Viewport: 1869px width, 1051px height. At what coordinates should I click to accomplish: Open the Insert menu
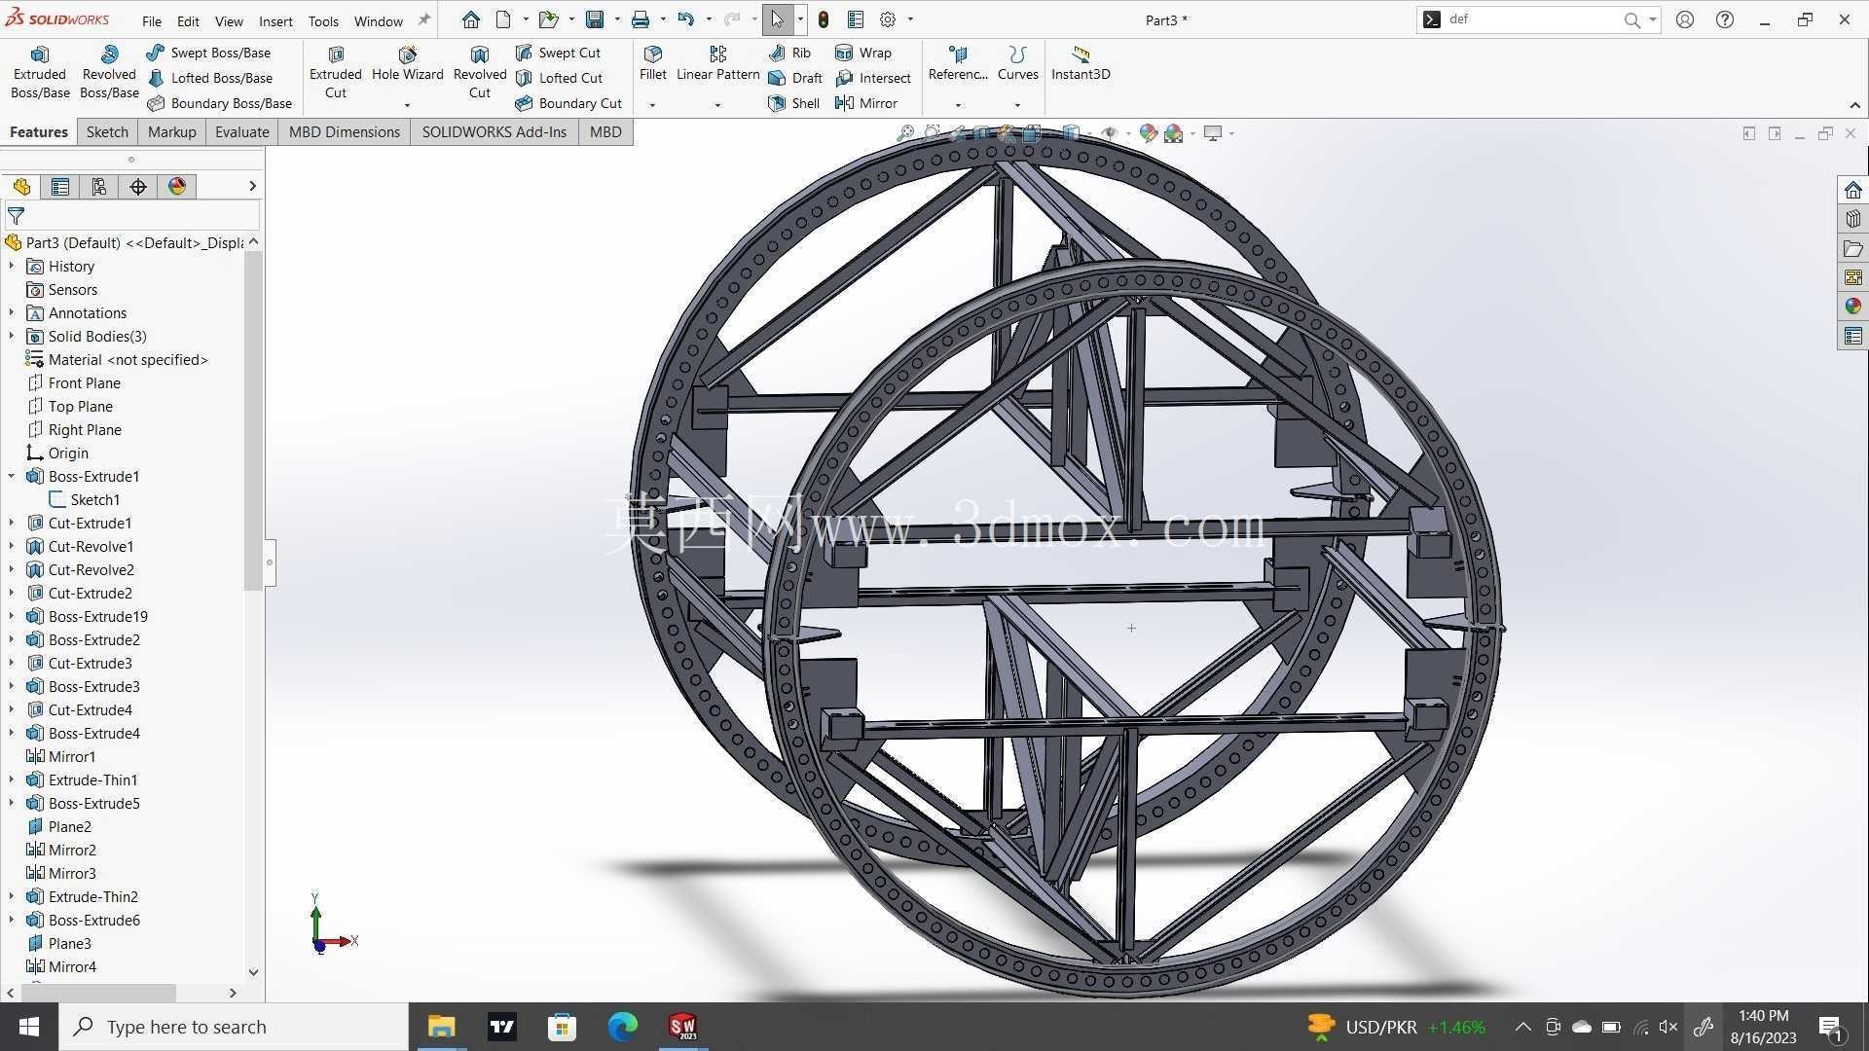275,20
